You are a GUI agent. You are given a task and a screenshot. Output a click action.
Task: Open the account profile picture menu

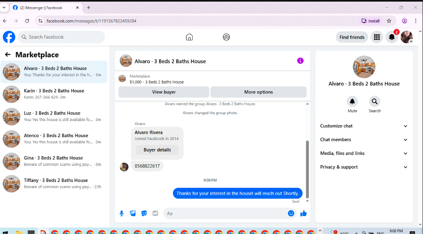click(406, 37)
